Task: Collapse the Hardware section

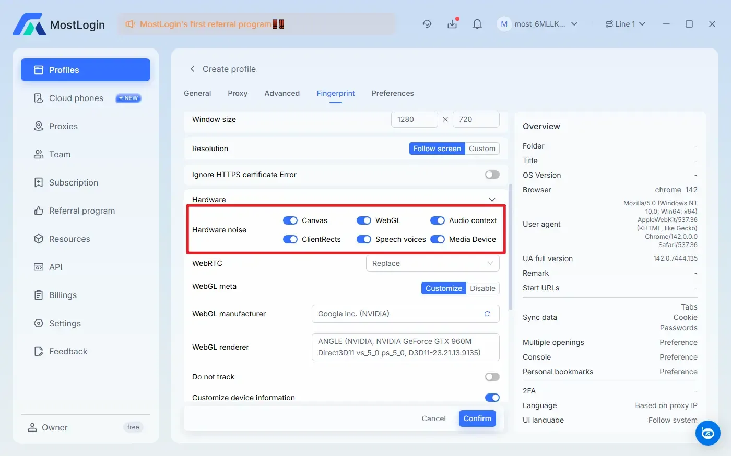Action: pos(492,200)
